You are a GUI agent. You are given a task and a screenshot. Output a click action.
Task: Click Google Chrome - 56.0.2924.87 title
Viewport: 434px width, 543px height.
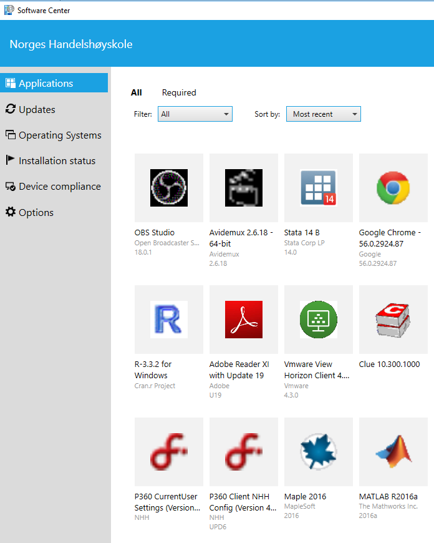[390, 238]
